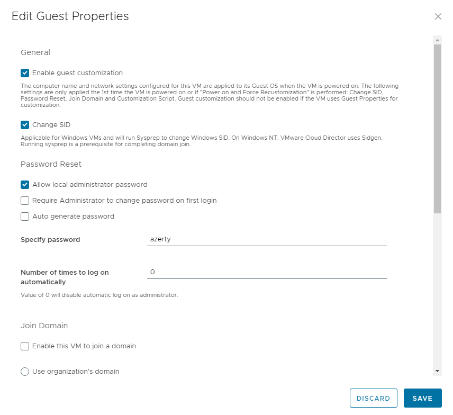Close the Edit Guest Properties dialog
Viewport: 453px width, 415px height.
coord(438,16)
